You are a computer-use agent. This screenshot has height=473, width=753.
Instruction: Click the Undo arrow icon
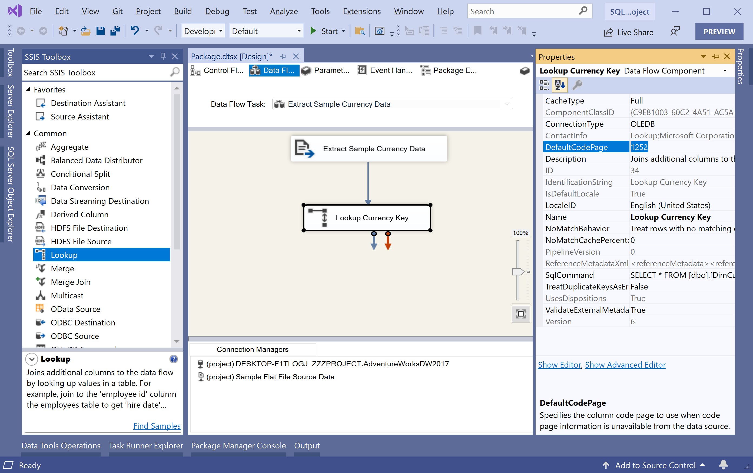135,31
